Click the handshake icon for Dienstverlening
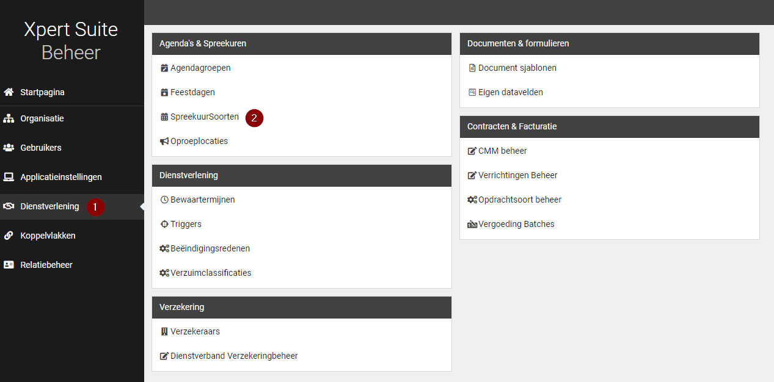 pyautogui.click(x=9, y=206)
